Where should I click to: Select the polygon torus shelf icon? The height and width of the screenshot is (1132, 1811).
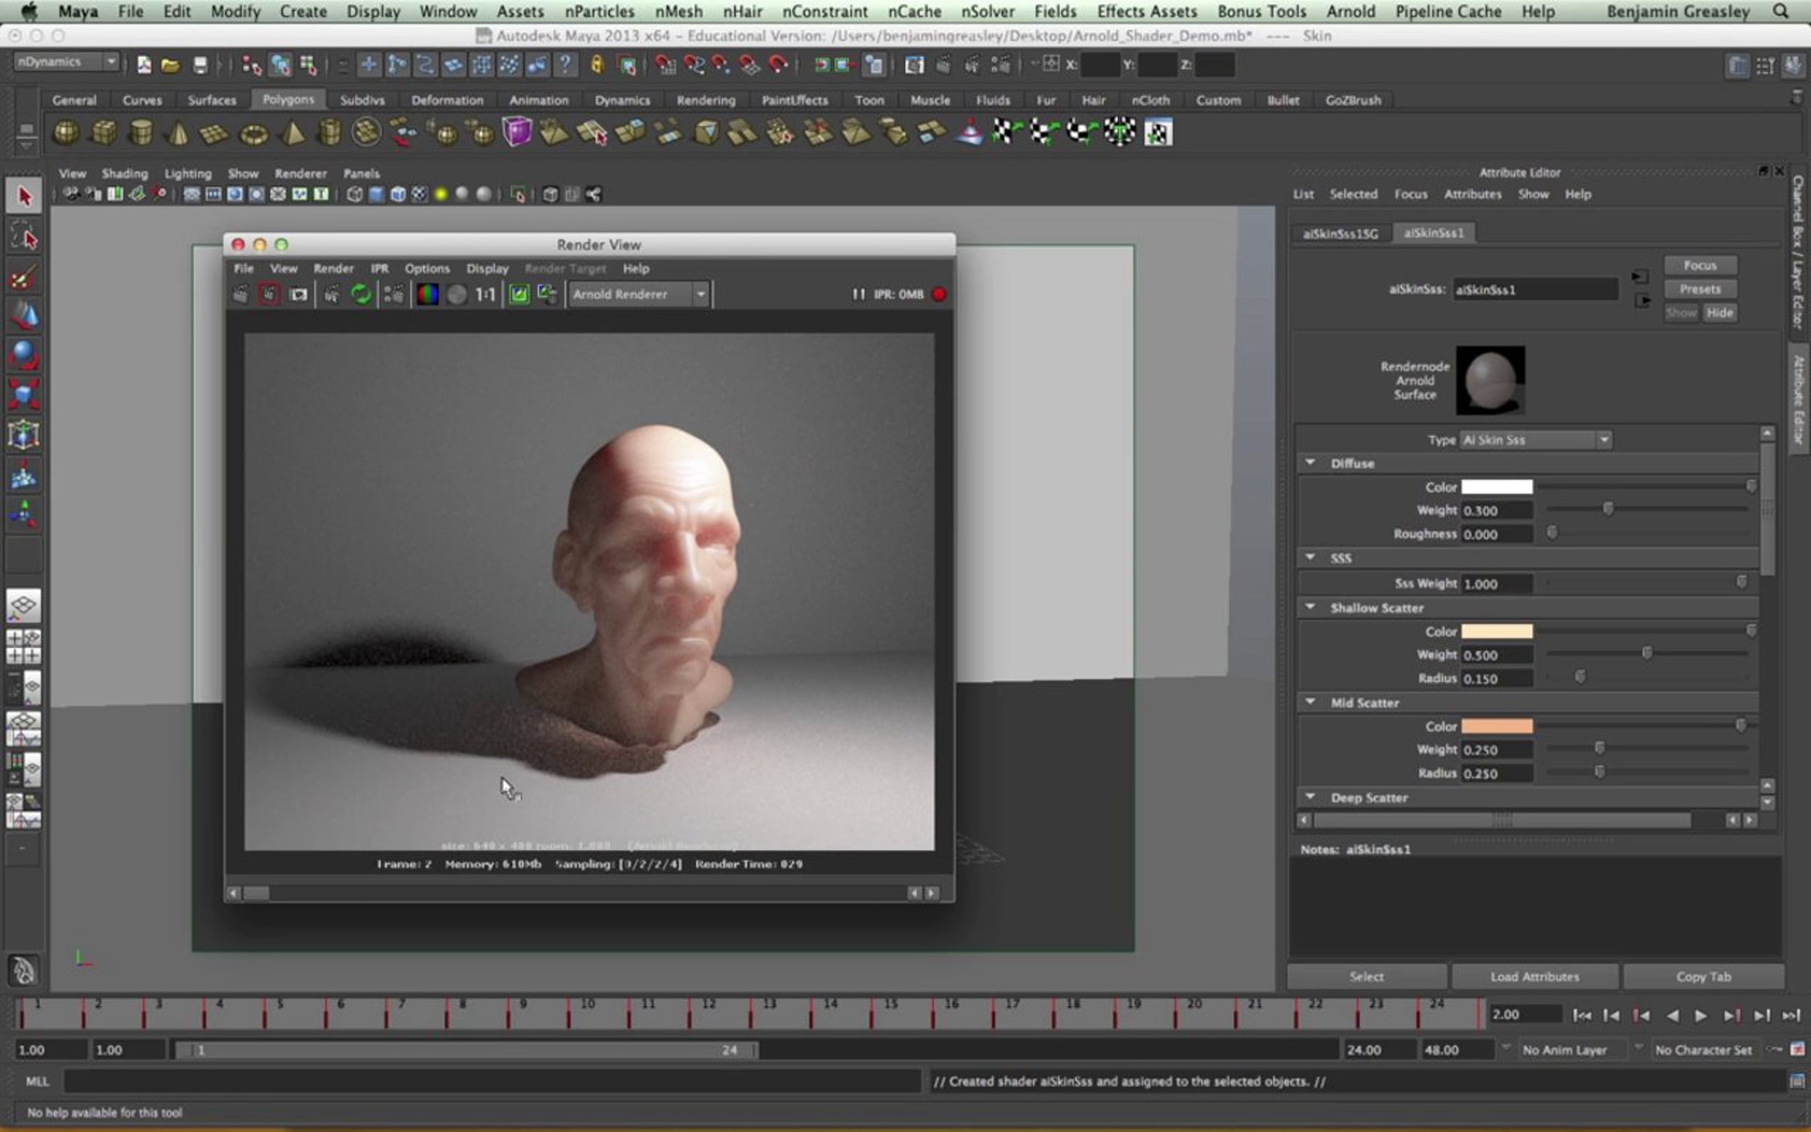254,134
